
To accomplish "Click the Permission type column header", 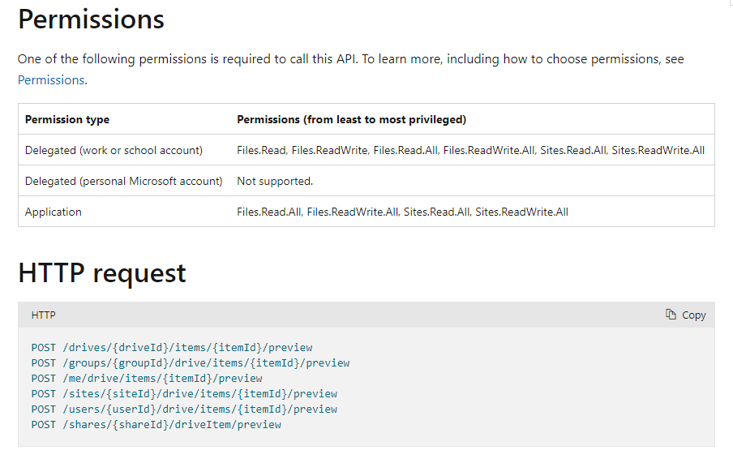I will 67,119.
